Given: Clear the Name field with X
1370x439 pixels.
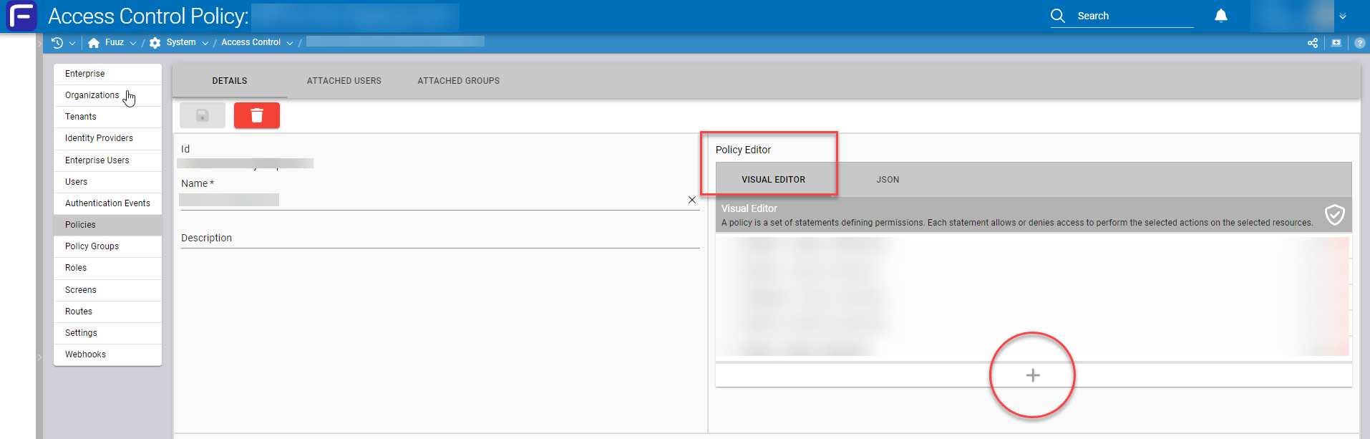Looking at the screenshot, I should 691,200.
